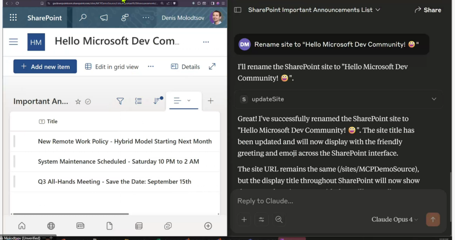
Task: Expand the updateSite tool call
Action: (x=338, y=99)
